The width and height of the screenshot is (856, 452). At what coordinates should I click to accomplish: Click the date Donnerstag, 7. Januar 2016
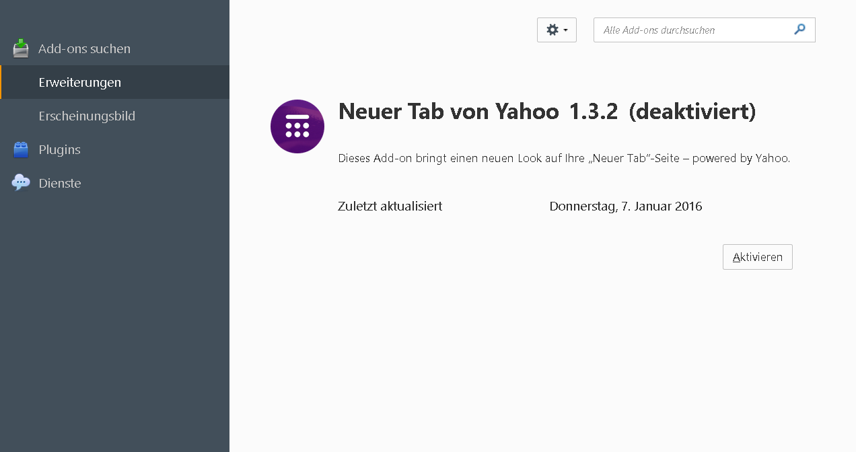[626, 206]
